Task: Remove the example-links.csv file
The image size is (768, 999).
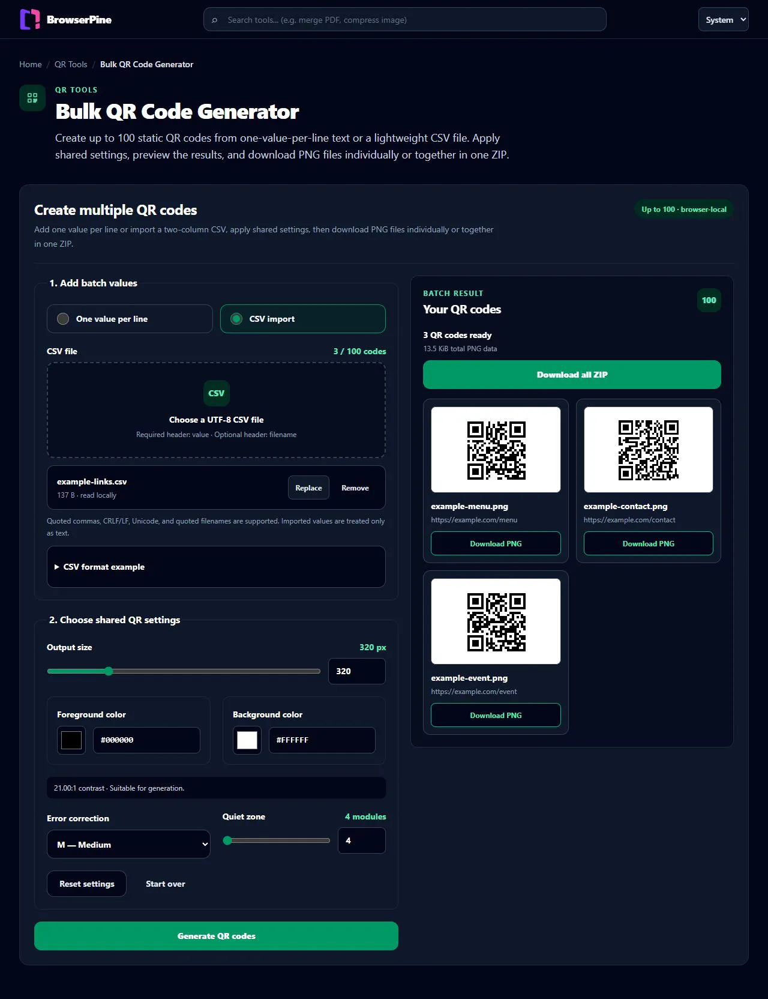Action: point(355,488)
